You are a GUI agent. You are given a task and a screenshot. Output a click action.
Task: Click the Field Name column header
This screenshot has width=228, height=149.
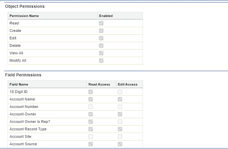(19, 84)
